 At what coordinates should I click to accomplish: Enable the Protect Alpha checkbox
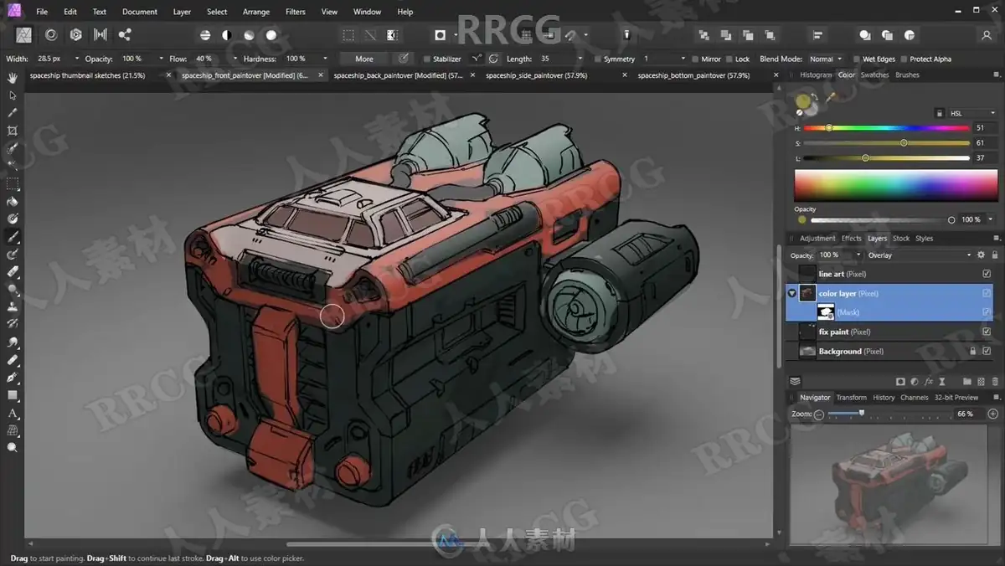(903, 59)
